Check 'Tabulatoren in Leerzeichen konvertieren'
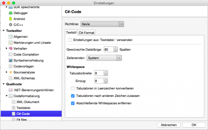This screenshot has width=208, height=130. tap(73, 88)
